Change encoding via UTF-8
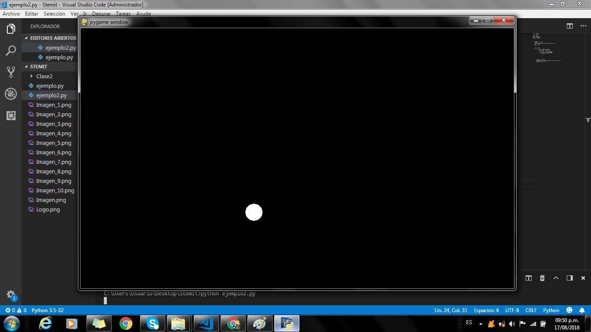 512,310
